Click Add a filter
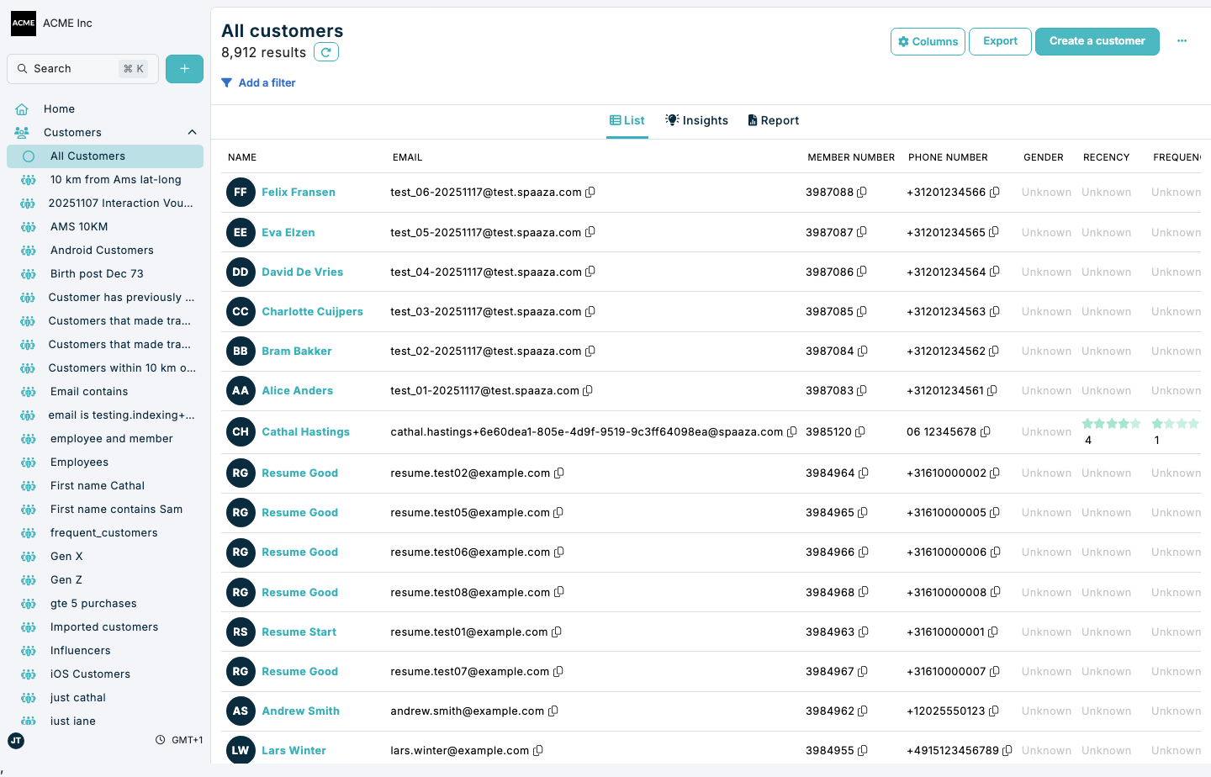This screenshot has width=1211, height=777. click(x=266, y=82)
